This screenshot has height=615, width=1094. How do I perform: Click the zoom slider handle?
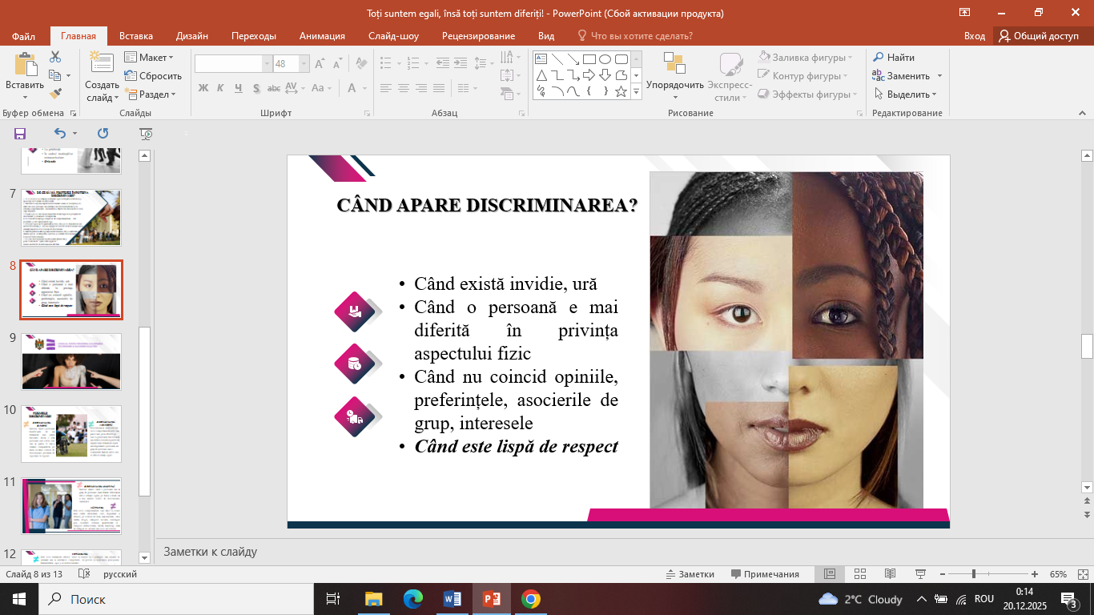(x=973, y=574)
